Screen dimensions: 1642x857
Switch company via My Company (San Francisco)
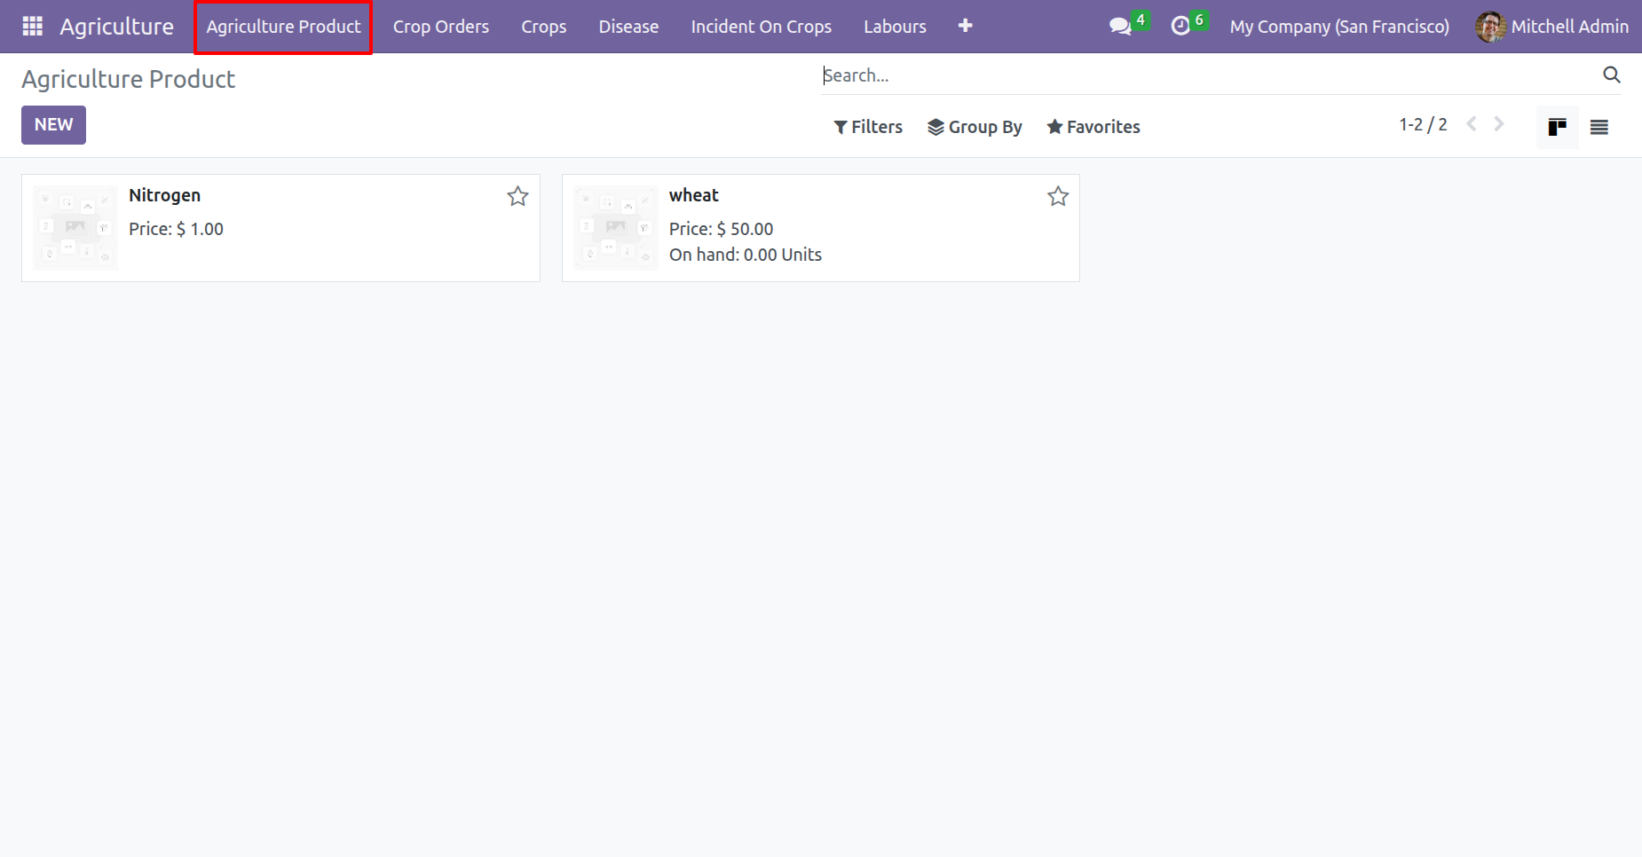(x=1339, y=27)
